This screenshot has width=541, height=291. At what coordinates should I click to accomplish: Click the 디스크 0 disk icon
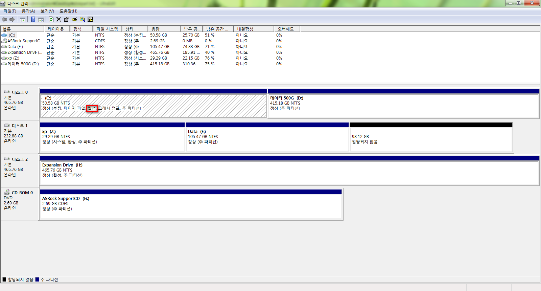7,92
